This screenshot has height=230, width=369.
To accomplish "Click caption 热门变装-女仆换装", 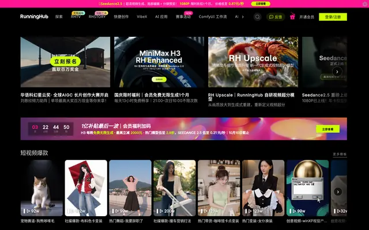I will (x=258, y=221).
